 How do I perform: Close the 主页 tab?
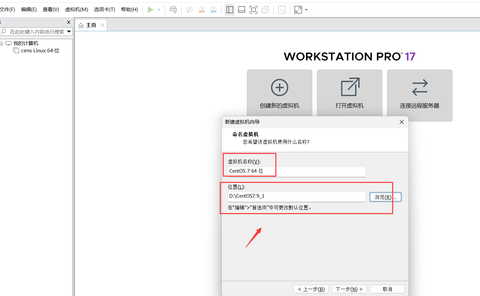point(102,25)
